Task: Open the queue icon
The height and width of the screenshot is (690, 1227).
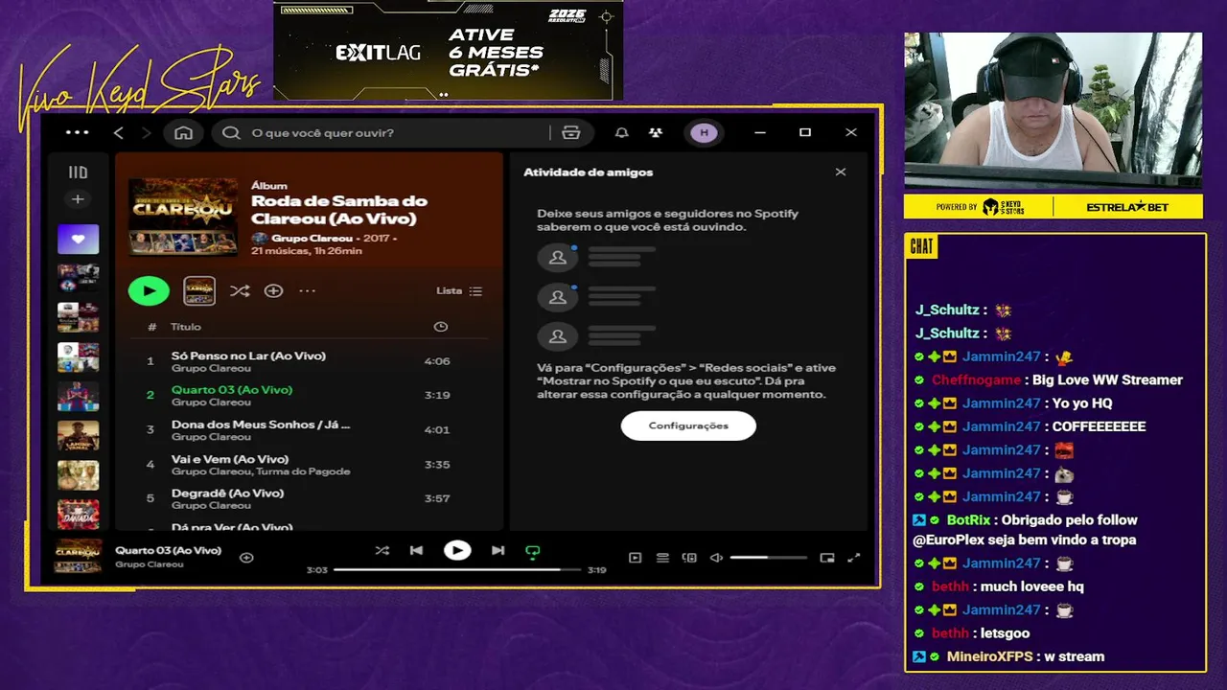Action: click(x=662, y=558)
